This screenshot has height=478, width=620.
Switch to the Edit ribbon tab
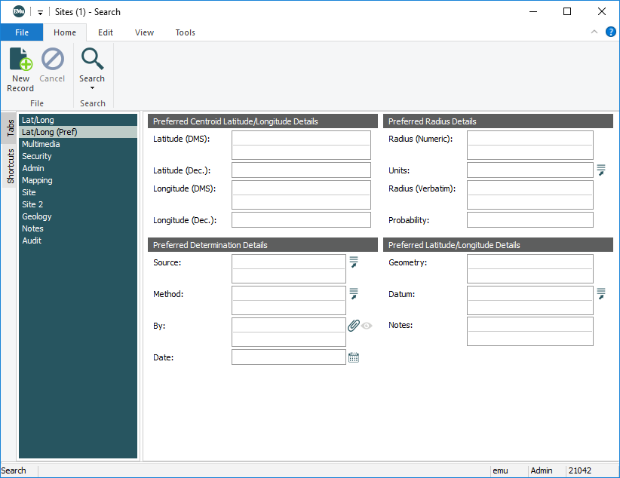click(106, 32)
